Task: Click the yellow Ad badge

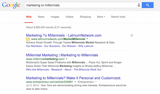Action: 28,39
